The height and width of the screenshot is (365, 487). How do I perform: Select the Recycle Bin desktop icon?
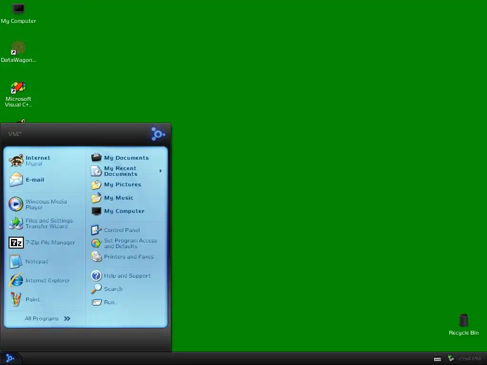click(463, 325)
